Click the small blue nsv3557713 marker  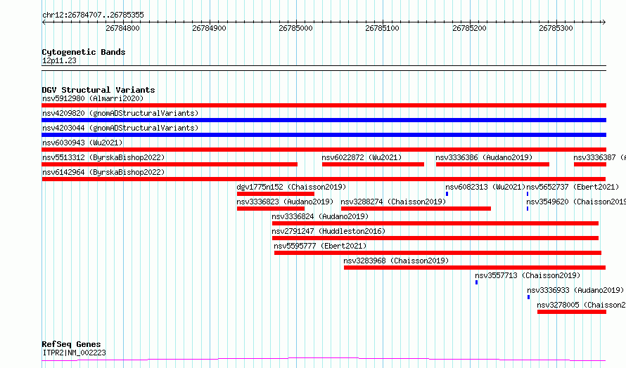476,282
